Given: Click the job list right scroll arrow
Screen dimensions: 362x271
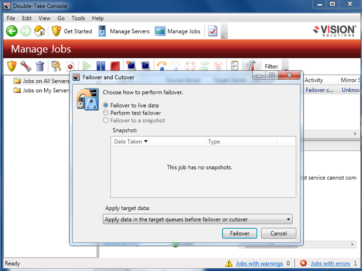Looking at the screenshot, I should 355,134.
